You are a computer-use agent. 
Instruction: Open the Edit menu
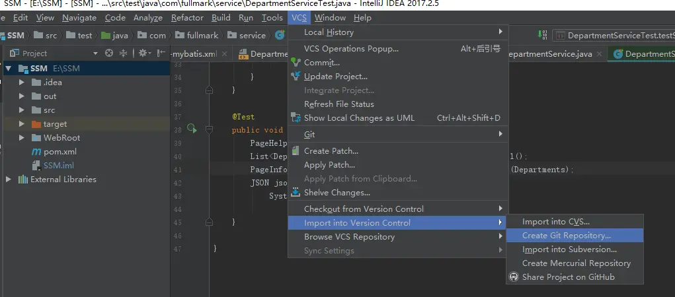[20, 18]
